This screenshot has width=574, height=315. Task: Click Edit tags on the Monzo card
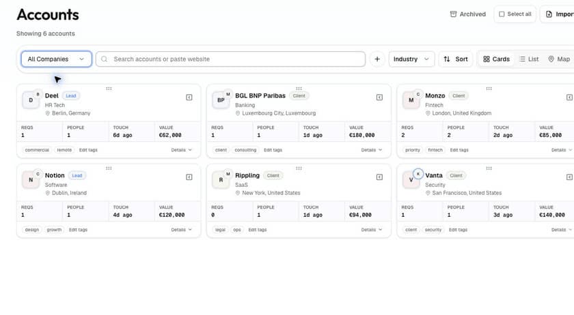pos(459,150)
